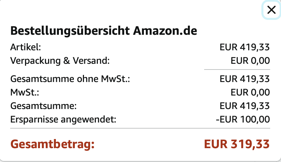Click the Gesamtsumme row amount EUR 419,33
Viewport: 281px width, 162px height.
pos(244,106)
